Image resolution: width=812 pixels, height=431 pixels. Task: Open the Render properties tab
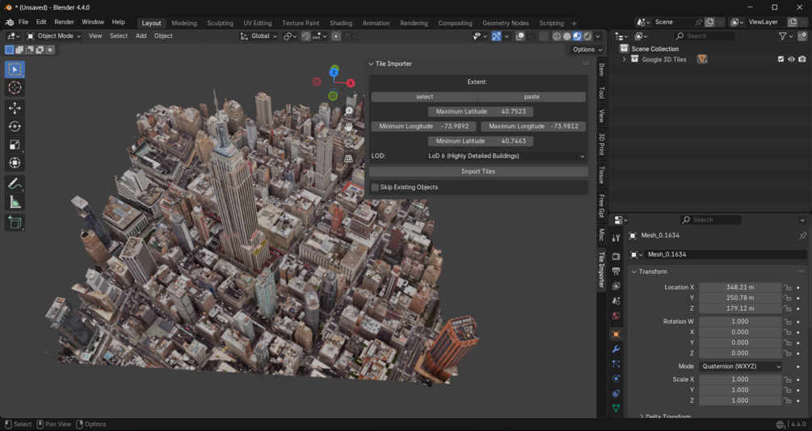616,256
